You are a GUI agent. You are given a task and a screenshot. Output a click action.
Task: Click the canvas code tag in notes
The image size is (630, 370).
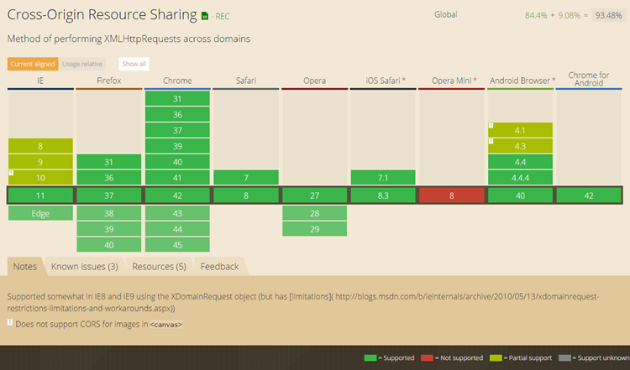click(166, 324)
